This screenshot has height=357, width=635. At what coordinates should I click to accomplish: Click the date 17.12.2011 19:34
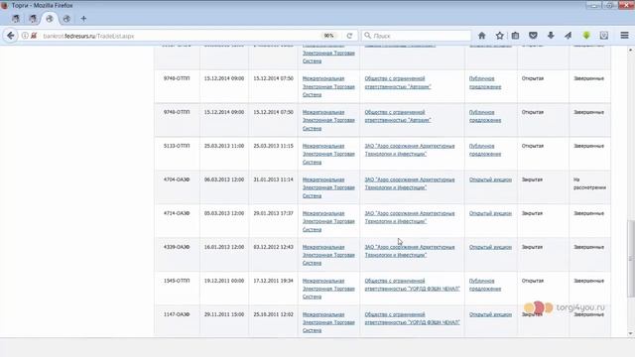tap(274, 281)
